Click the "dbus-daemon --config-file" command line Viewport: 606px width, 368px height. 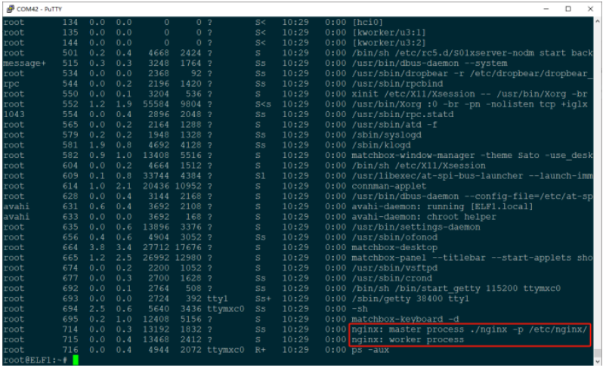tap(472, 196)
